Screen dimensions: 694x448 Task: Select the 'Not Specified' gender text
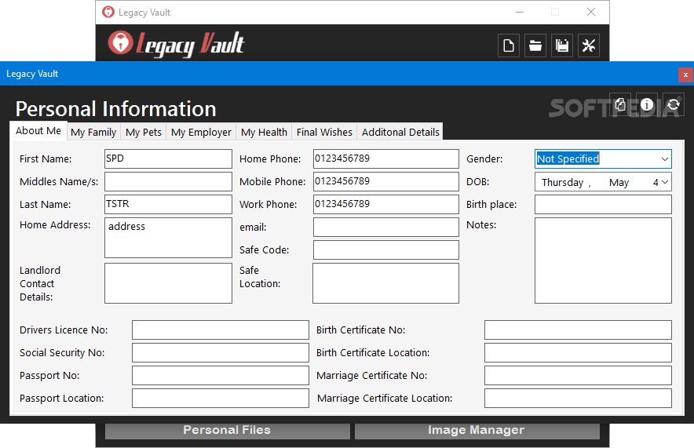point(568,158)
